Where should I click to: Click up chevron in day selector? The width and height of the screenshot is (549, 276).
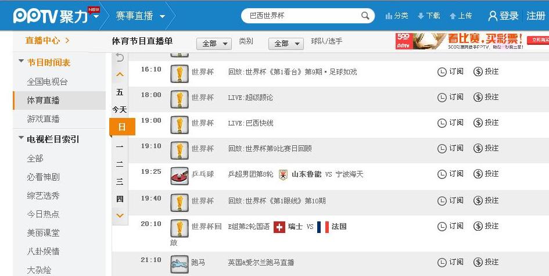(120, 74)
